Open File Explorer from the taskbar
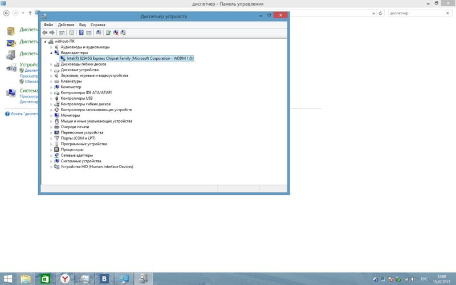Image resolution: width=456 pixels, height=285 pixels. tap(26, 279)
